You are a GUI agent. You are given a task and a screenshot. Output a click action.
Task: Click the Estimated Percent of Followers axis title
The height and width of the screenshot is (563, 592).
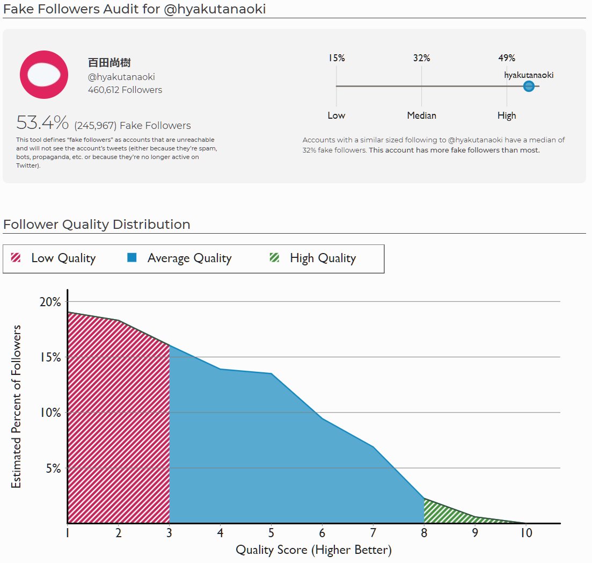coord(16,407)
